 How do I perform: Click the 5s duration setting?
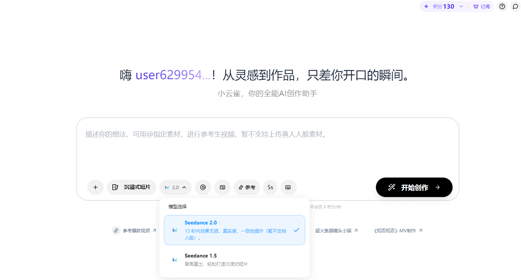click(x=270, y=187)
